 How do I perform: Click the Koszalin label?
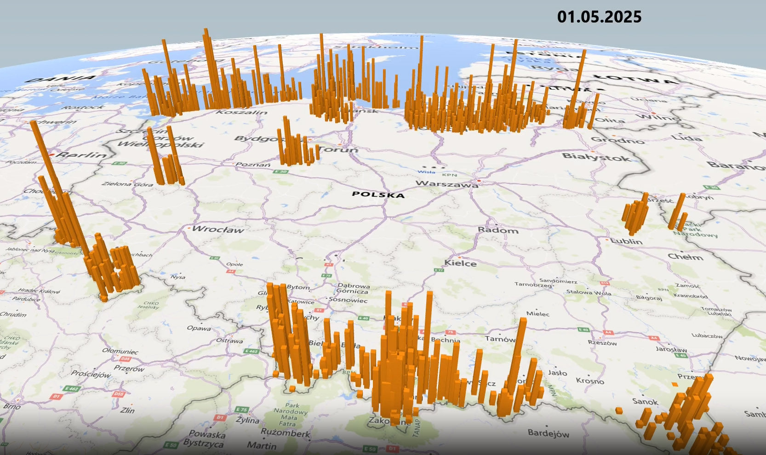[x=242, y=112]
